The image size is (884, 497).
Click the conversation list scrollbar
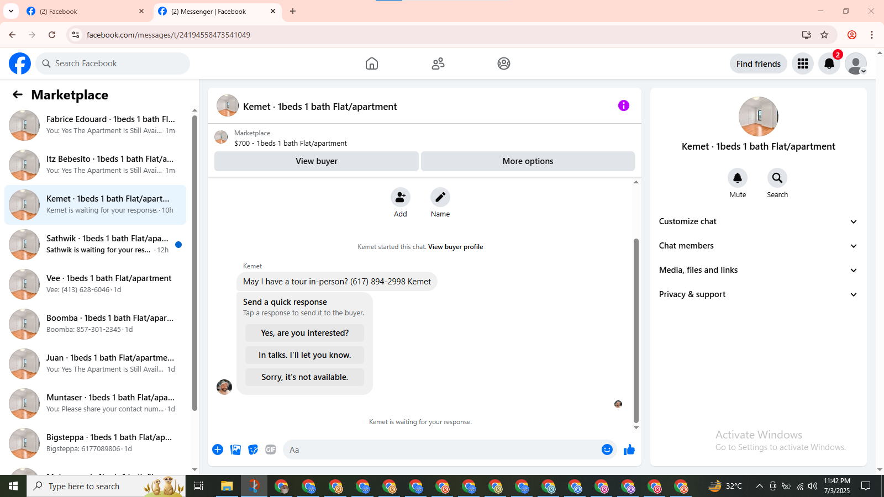click(194, 263)
